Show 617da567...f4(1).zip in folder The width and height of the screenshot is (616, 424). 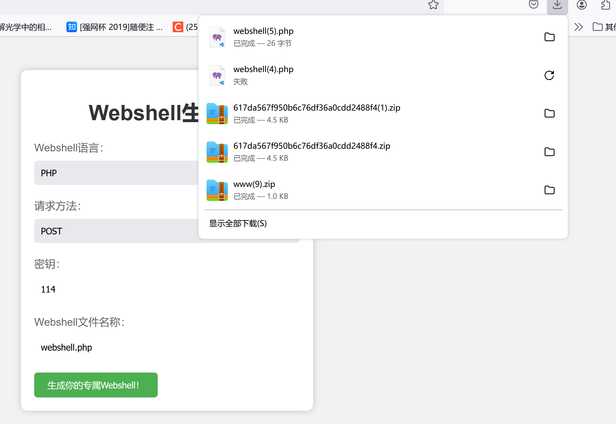(x=550, y=113)
